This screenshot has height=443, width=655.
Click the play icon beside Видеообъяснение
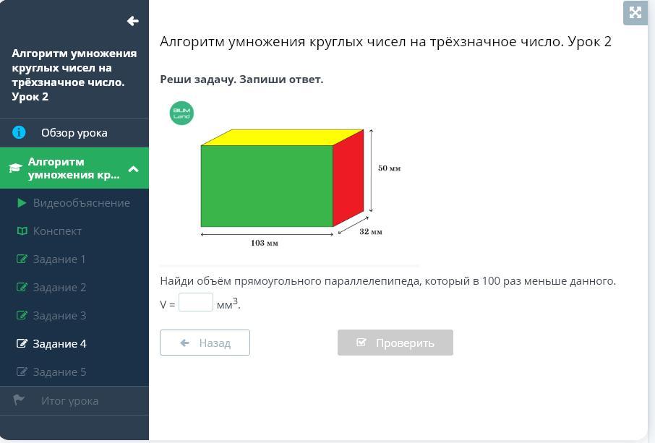(22, 203)
